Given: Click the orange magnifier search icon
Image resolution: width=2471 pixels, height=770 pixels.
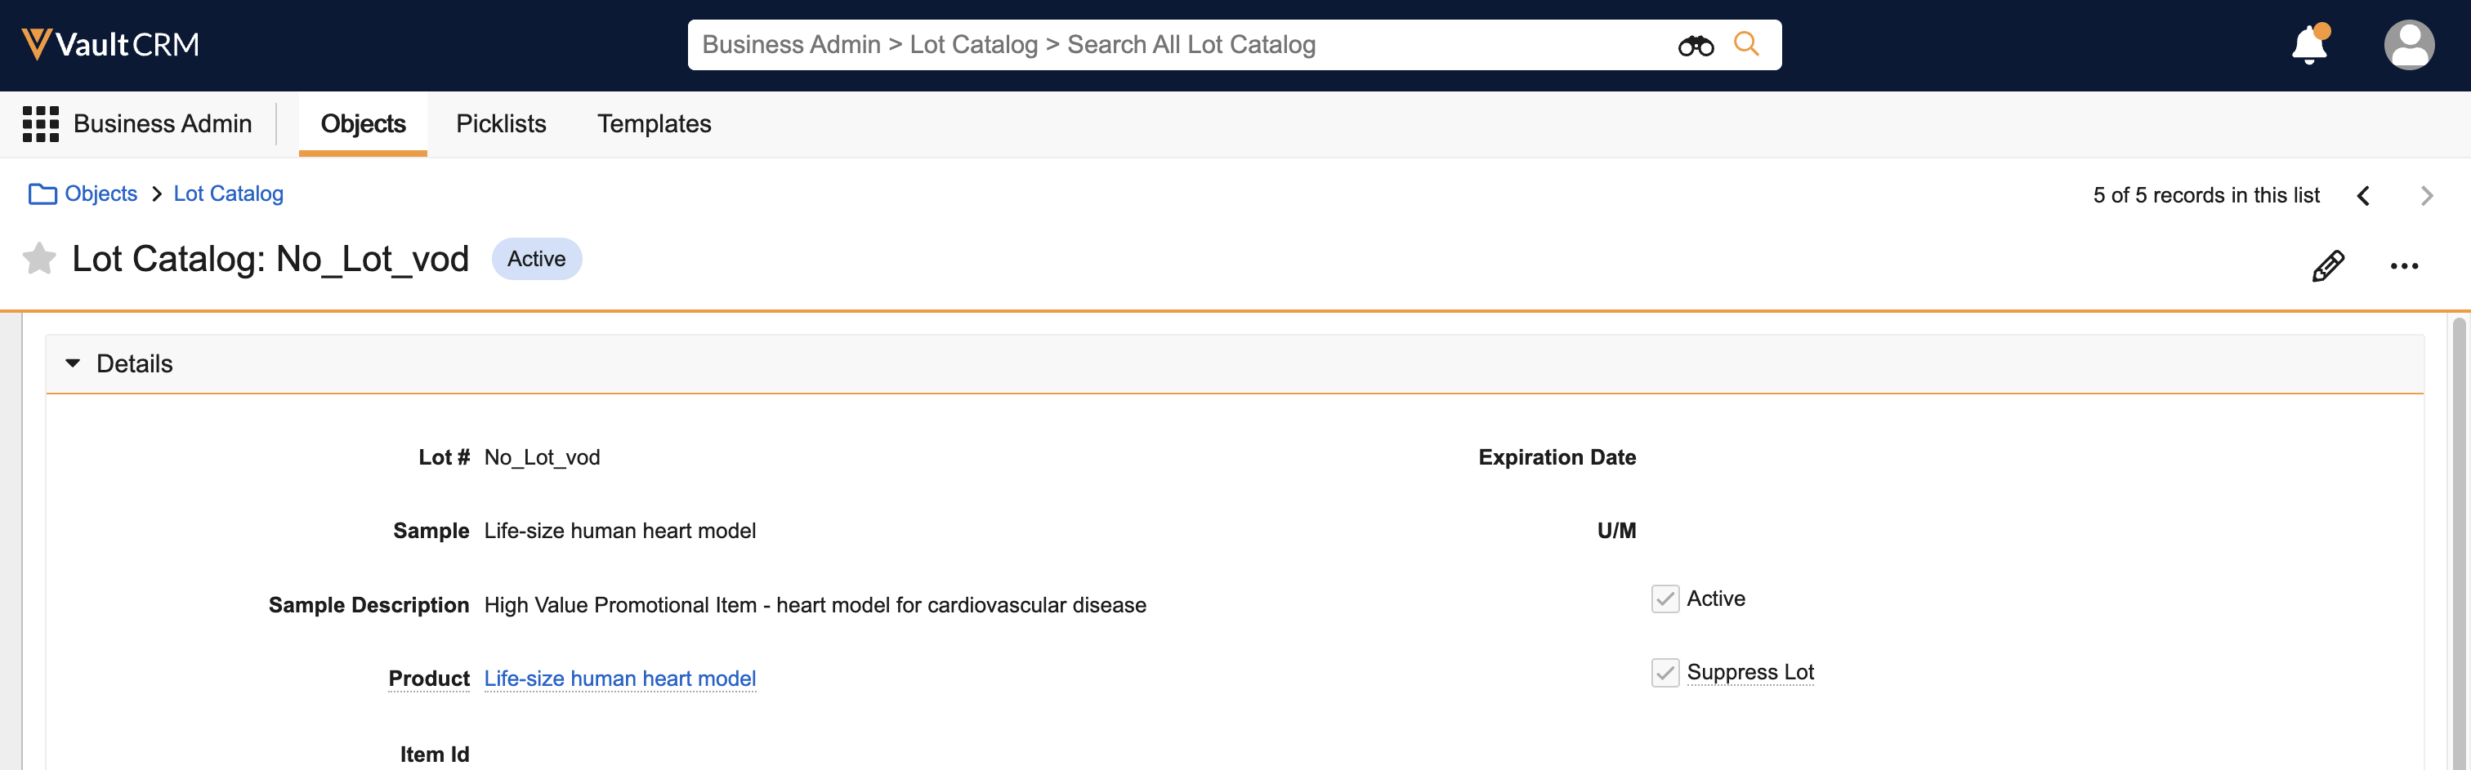Looking at the screenshot, I should click(x=1746, y=44).
